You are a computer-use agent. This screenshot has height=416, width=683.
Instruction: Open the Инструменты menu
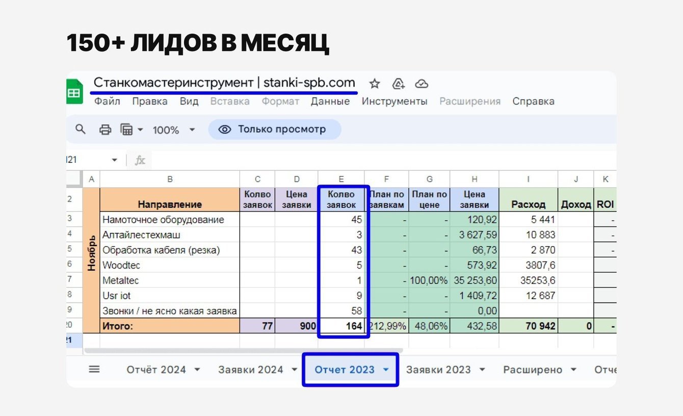[x=395, y=101]
